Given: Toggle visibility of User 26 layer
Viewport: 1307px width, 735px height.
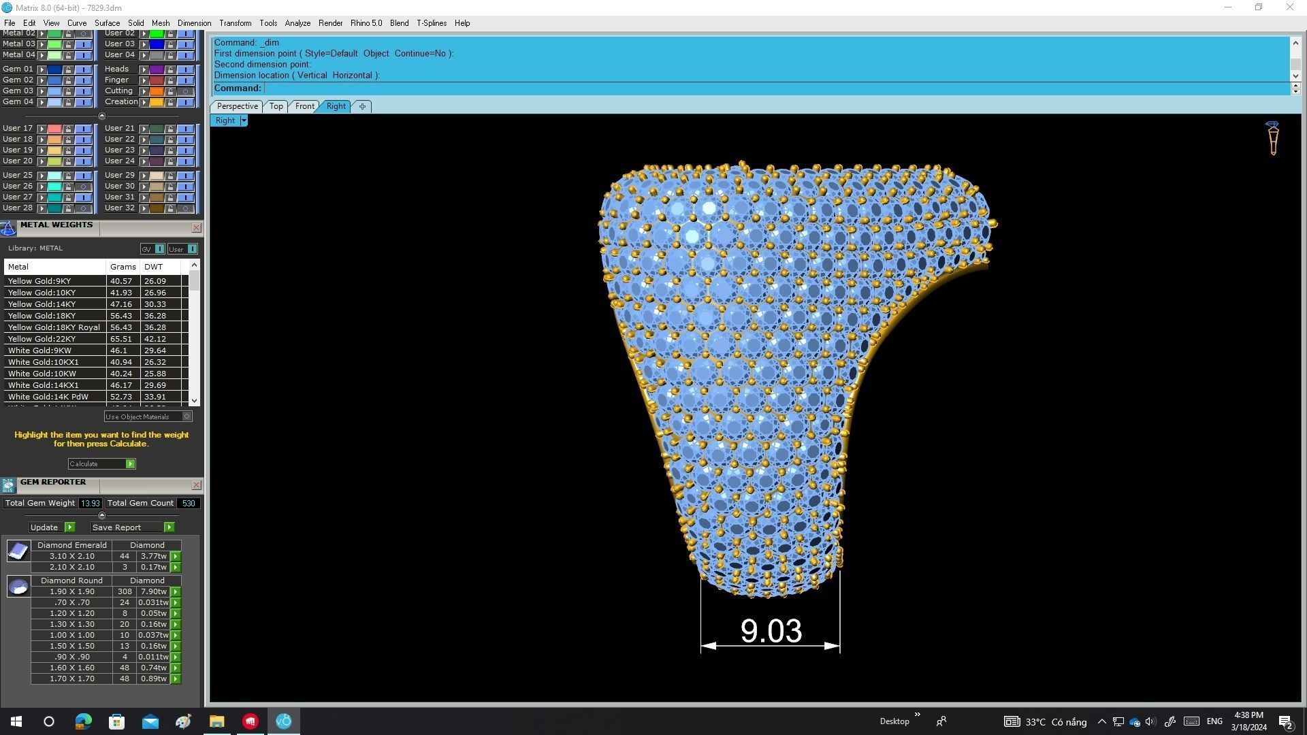Looking at the screenshot, I should pos(83,186).
